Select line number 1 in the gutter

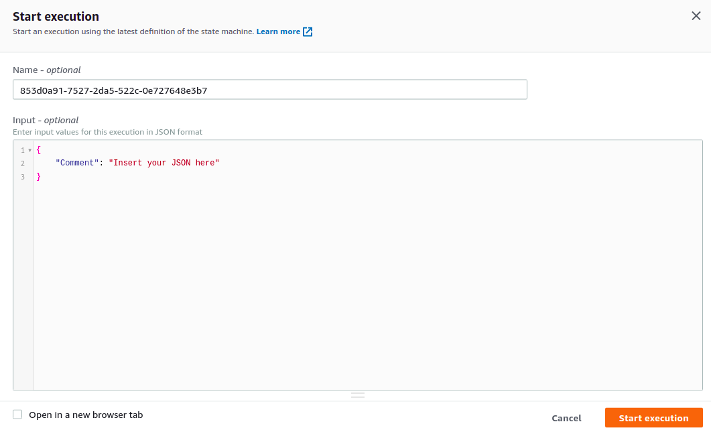(x=22, y=150)
